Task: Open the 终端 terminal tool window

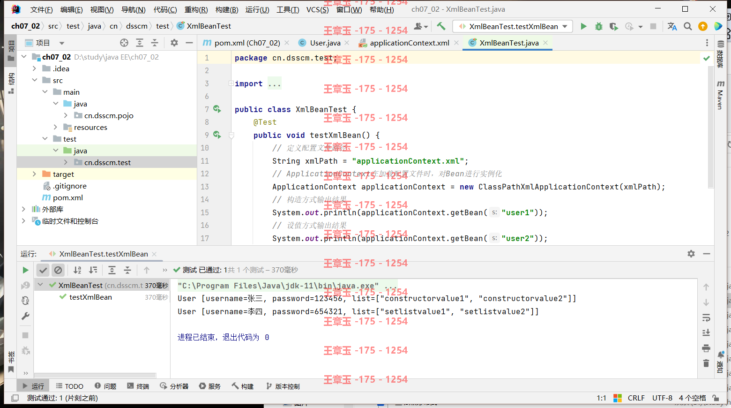Action: [x=138, y=386]
